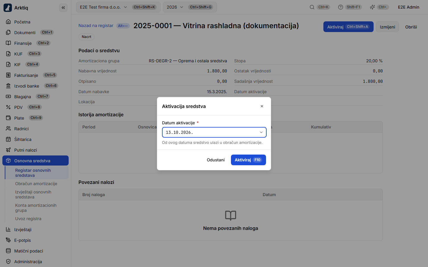Click the Izmijeni button
This screenshot has width=428, height=267.
(387, 27)
